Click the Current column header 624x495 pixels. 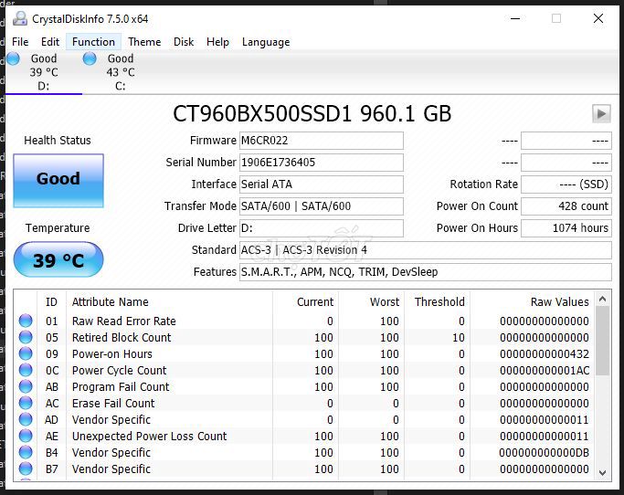pos(306,302)
